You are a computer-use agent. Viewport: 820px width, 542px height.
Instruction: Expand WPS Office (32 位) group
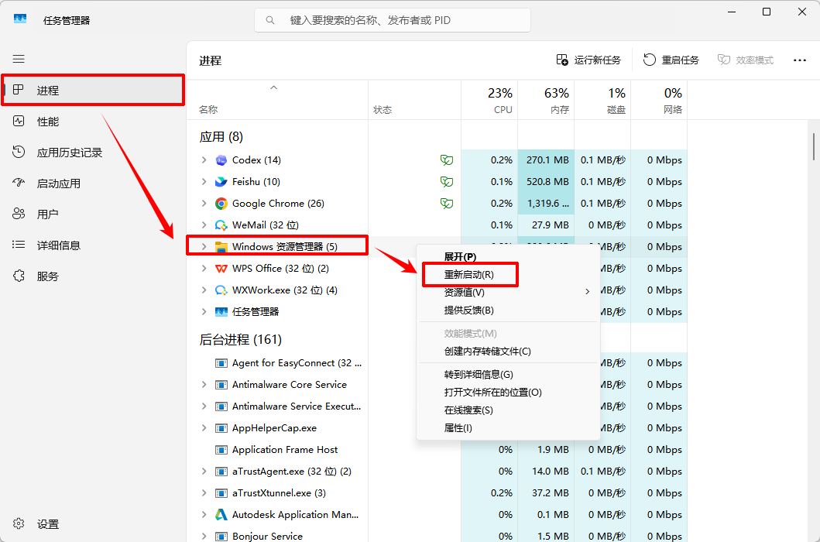(x=204, y=269)
